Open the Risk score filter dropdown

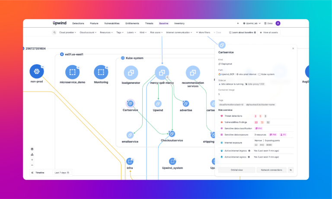click(x=156, y=32)
